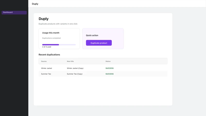Click the 2 of 3 used label

click(47, 47)
